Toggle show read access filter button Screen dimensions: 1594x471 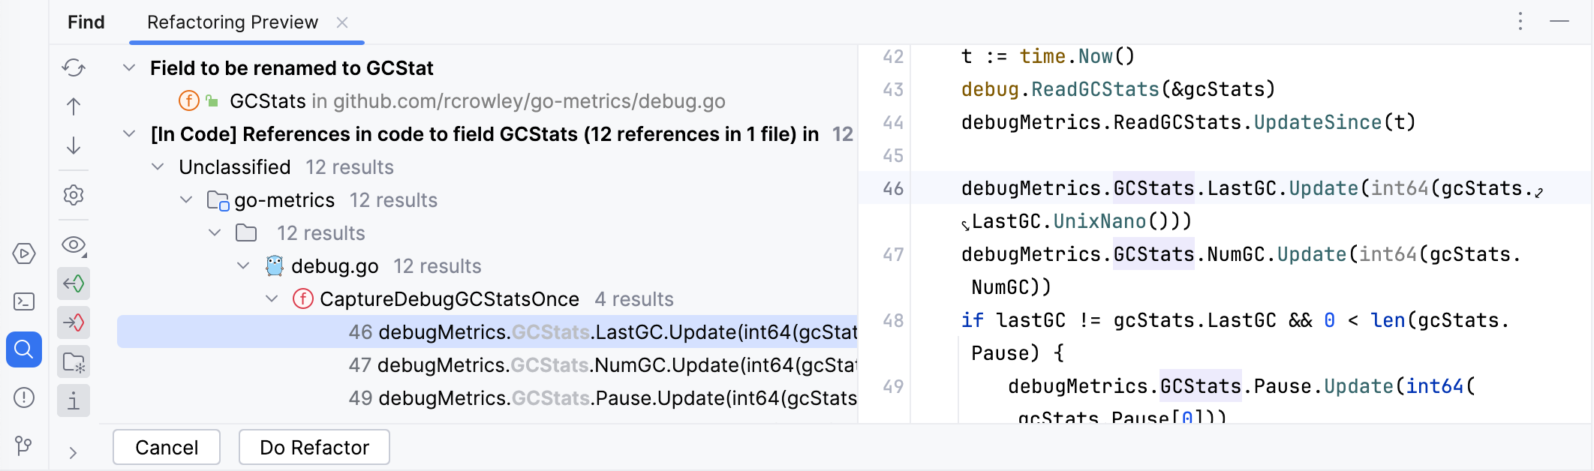pyautogui.click(x=74, y=283)
